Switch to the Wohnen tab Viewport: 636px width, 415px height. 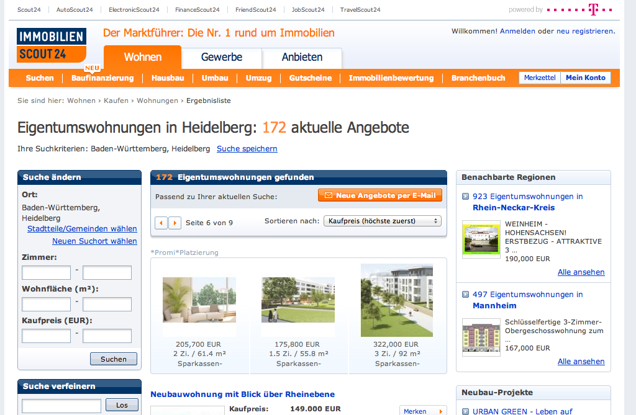pos(143,57)
